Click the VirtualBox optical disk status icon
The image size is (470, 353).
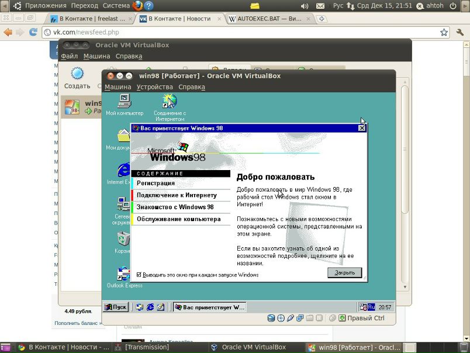coord(281,318)
